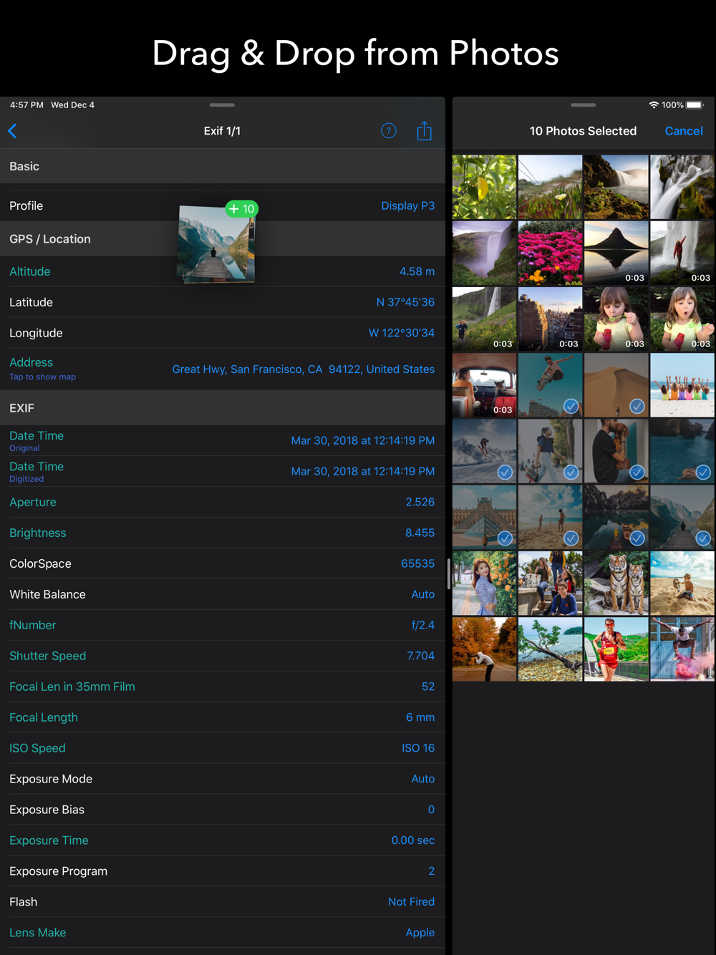Screen dimensions: 716x955
Task: Deselect the checked desert dune photo
Action: 616,385
